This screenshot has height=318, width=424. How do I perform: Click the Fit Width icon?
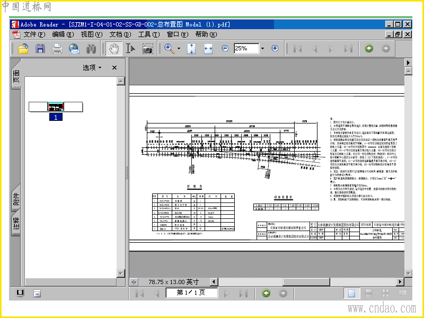(x=208, y=48)
